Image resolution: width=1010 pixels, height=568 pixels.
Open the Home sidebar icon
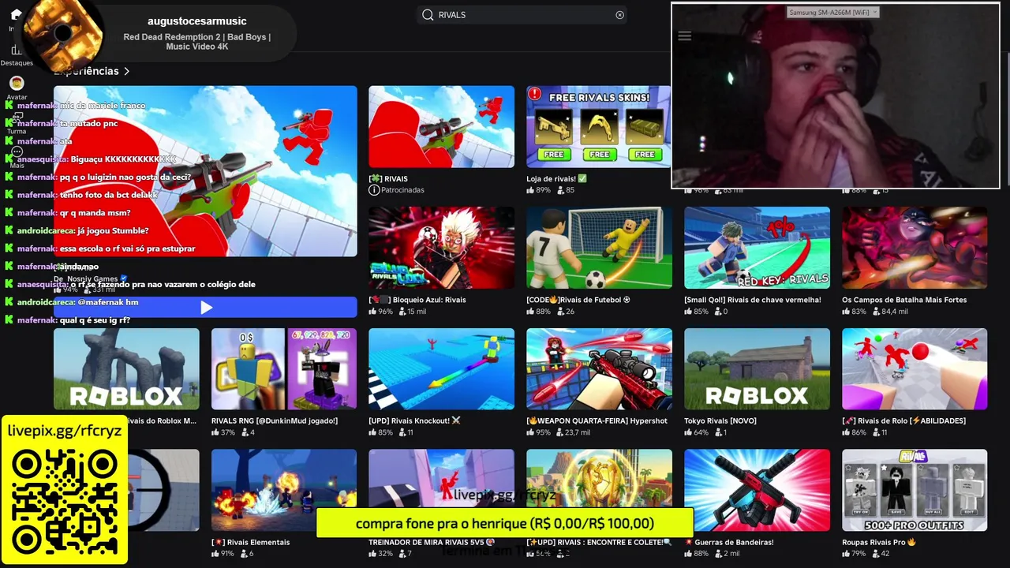(x=16, y=15)
